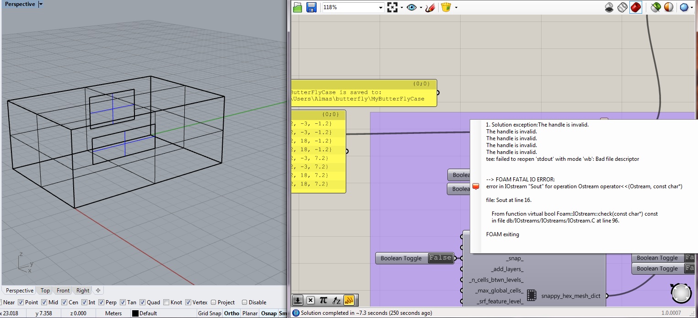Viewport: 698px width, 318px height.
Task: Add a new viewport tab with plus
Action: point(98,291)
